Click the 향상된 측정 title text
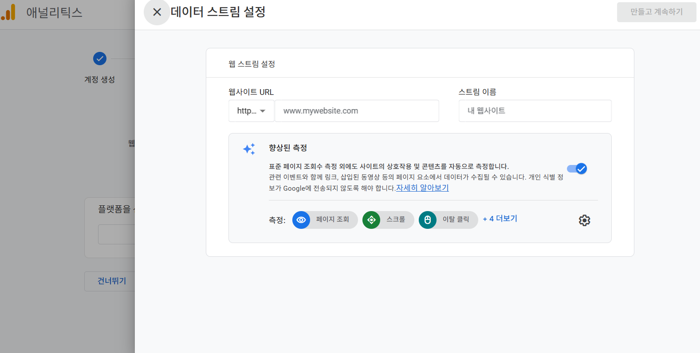The height and width of the screenshot is (353, 700). click(x=288, y=148)
